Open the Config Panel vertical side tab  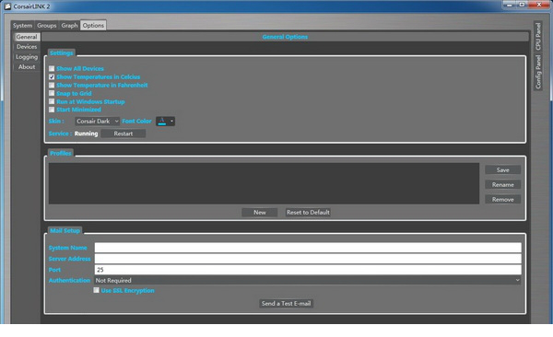pos(538,72)
